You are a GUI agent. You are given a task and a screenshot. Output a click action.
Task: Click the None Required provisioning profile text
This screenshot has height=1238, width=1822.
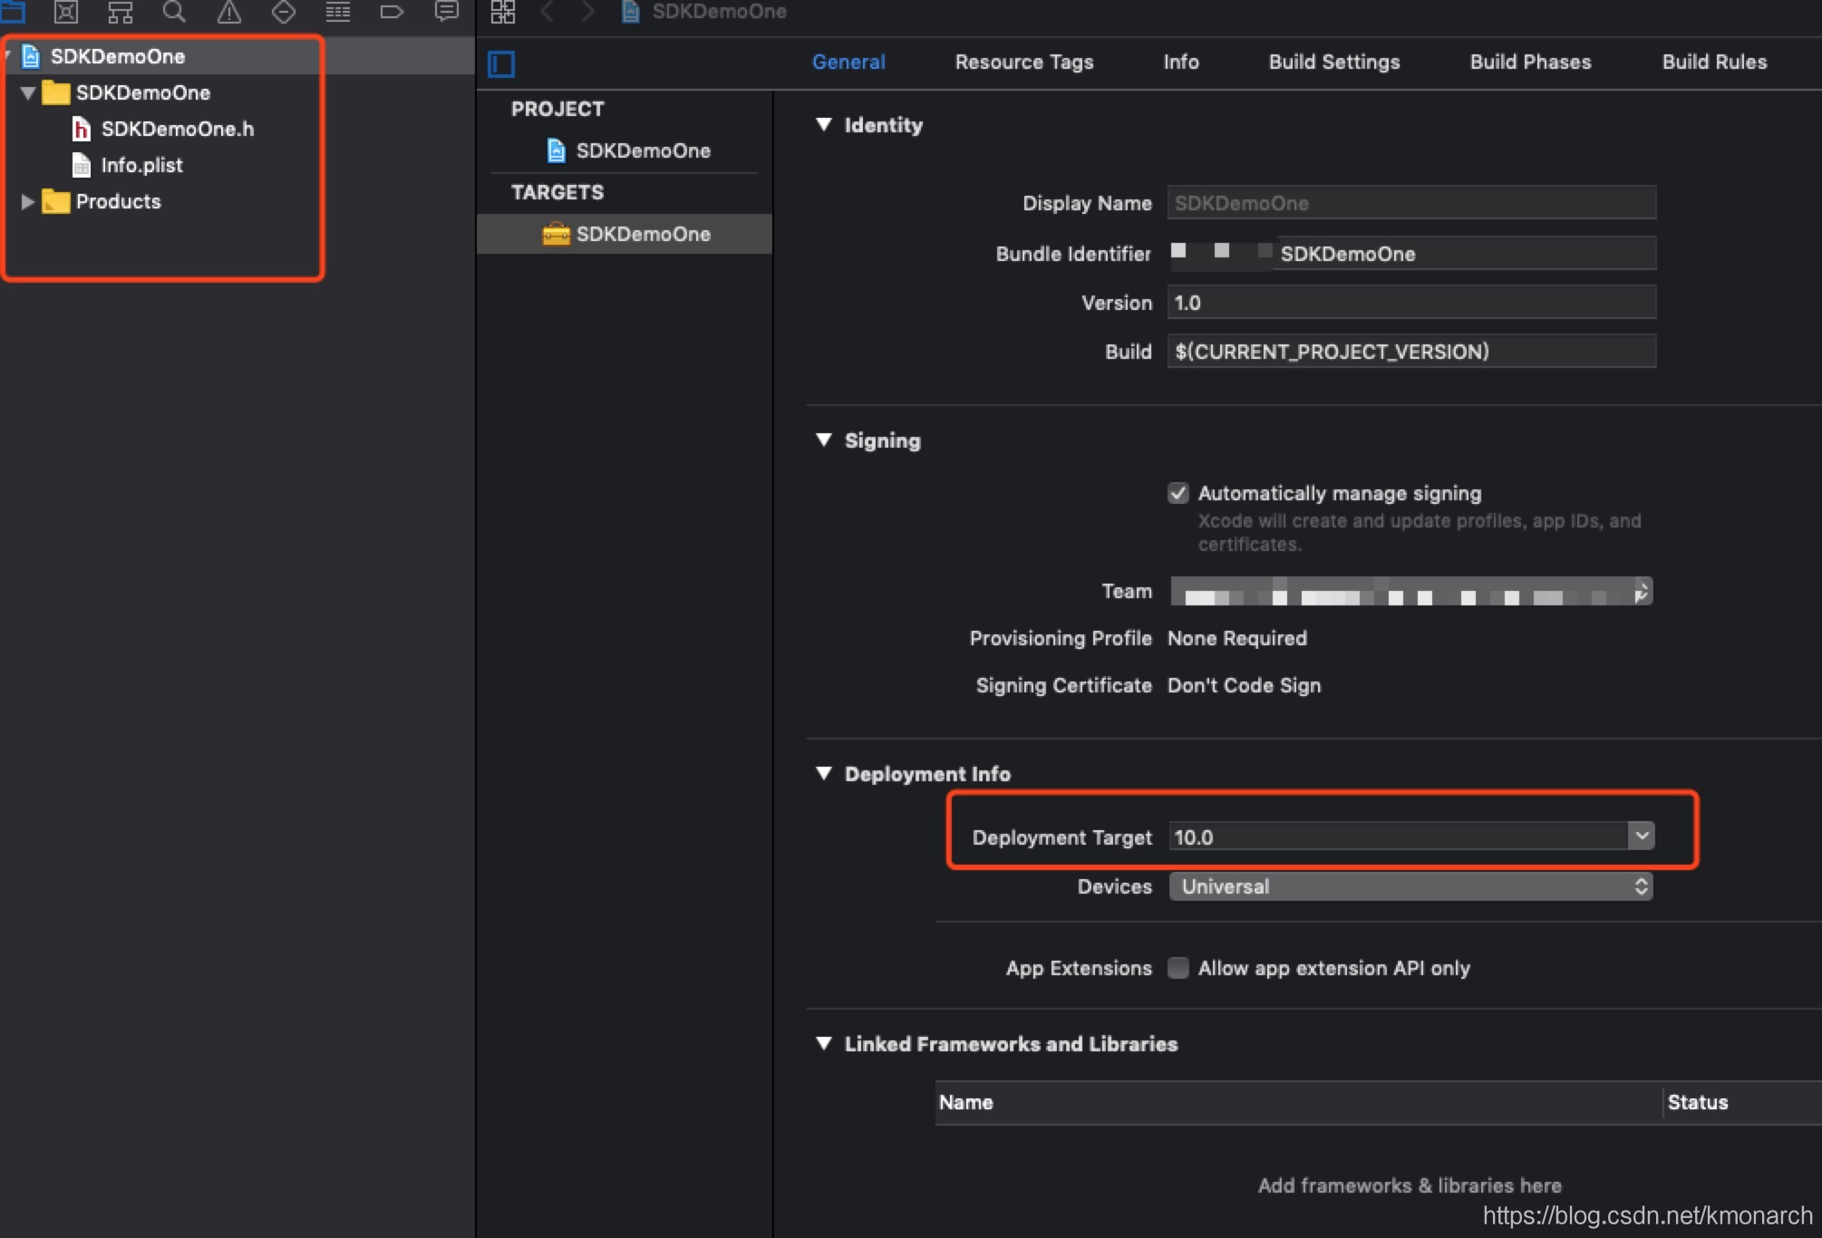coord(1236,638)
